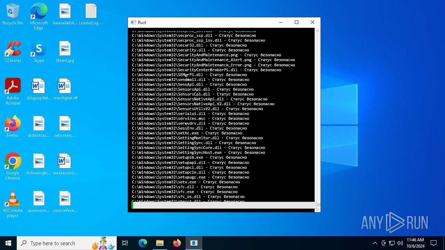Viewport: 445px width, 250px height.
Task: Select the followingbi... image file
Action: coord(39,164)
